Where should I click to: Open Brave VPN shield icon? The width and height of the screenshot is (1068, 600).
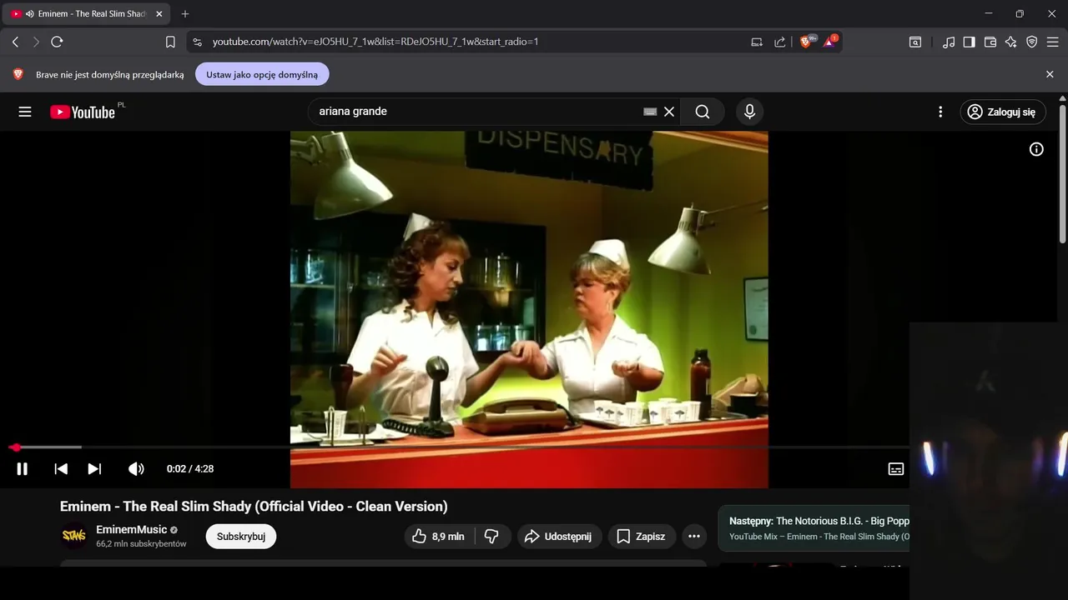click(x=1032, y=42)
